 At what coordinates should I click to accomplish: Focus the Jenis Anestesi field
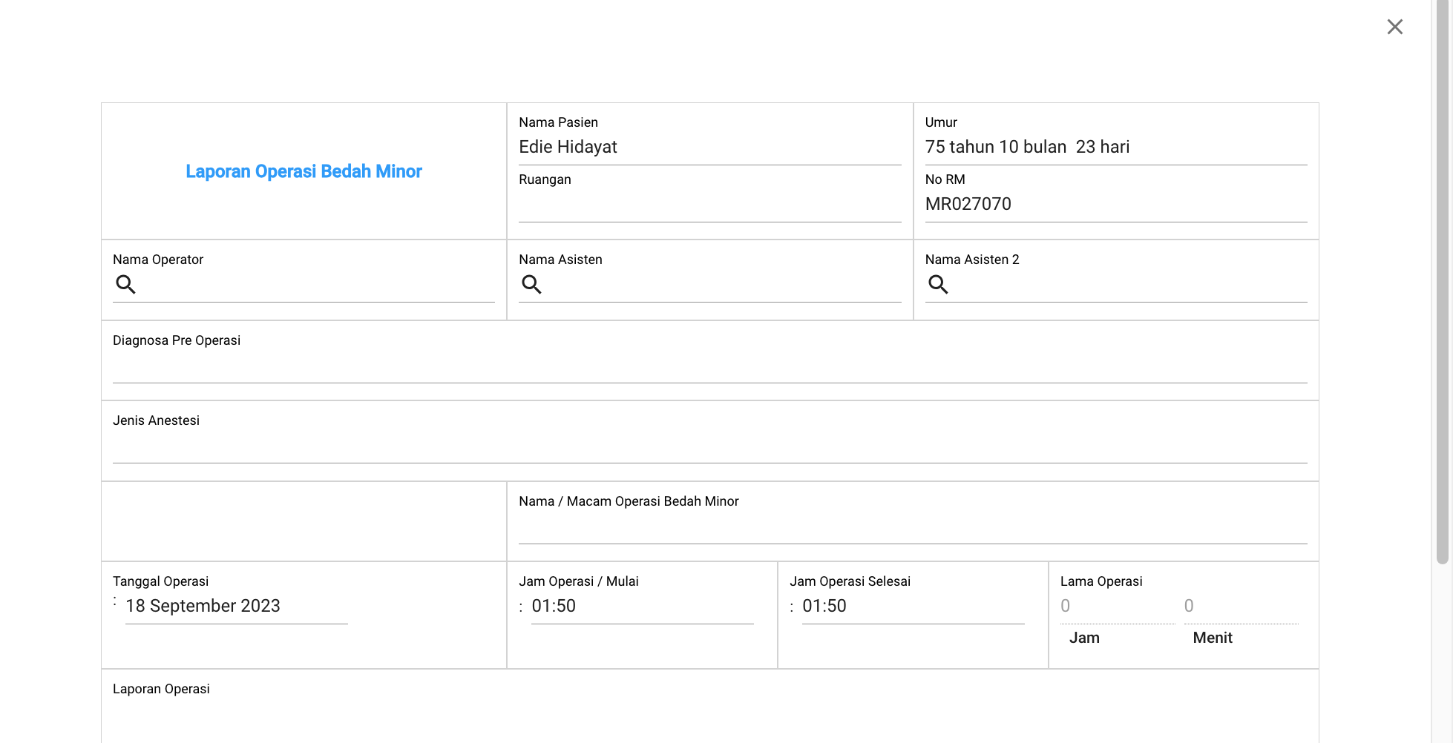click(x=709, y=446)
